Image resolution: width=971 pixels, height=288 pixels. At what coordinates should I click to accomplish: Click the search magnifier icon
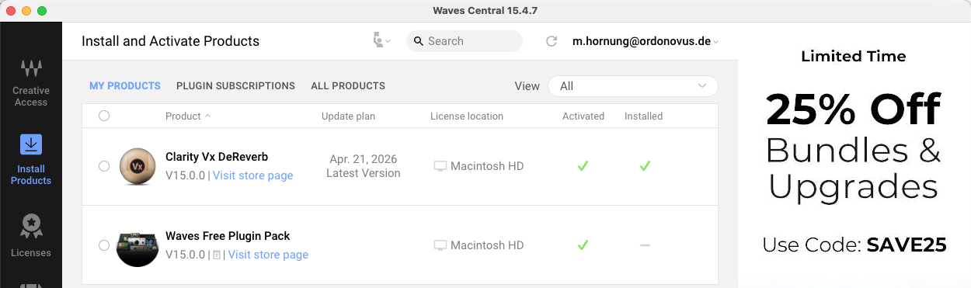[x=419, y=41]
